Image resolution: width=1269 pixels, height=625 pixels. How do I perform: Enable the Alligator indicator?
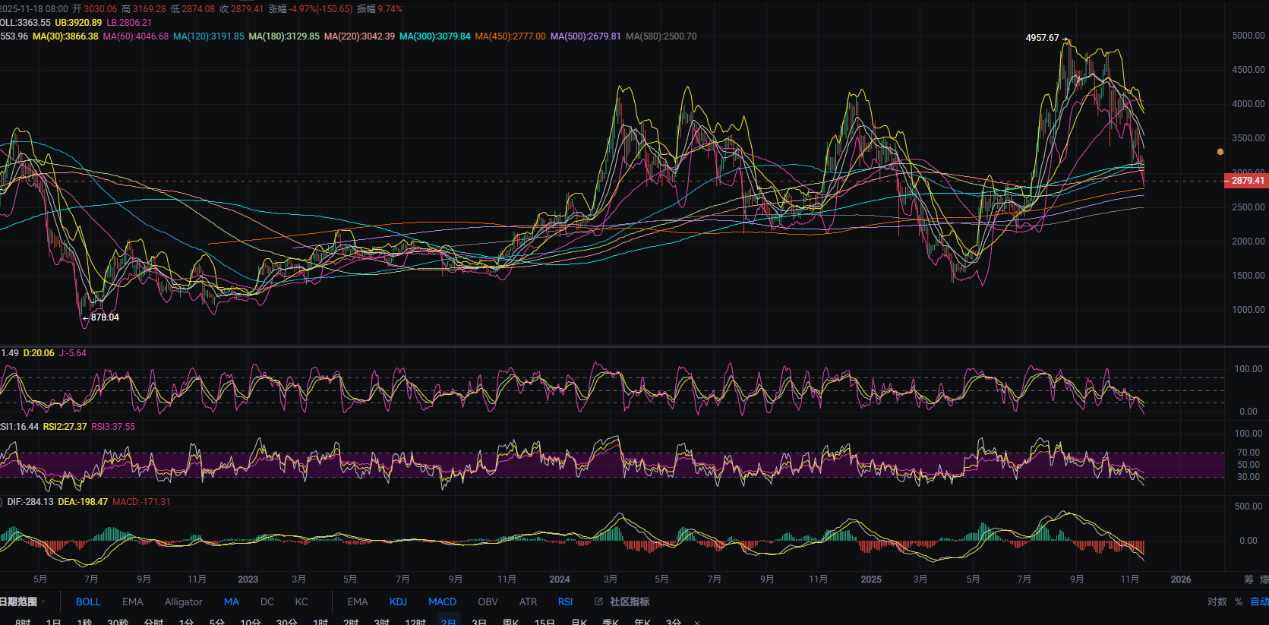coord(184,601)
